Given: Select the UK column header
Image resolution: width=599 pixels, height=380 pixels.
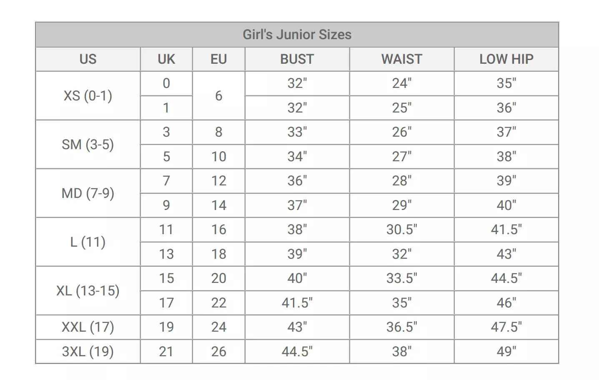Looking at the screenshot, I should click(x=166, y=59).
